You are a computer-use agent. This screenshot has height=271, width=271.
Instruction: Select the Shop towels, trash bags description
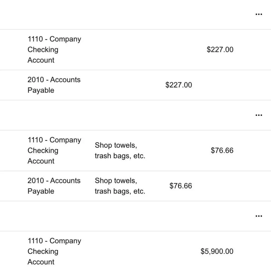click(120, 150)
